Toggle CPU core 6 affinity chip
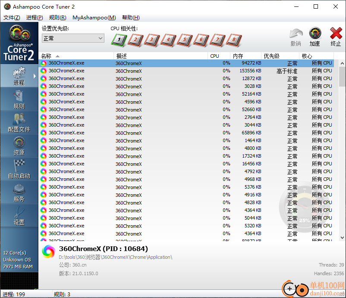The image size is (346, 298). (x=201, y=40)
